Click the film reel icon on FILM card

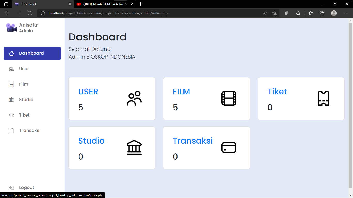[x=229, y=98]
